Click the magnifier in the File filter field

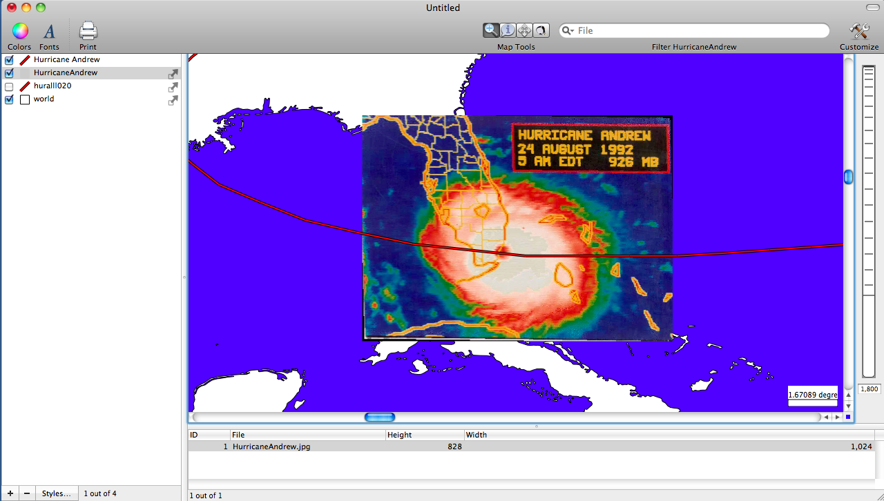(567, 30)
